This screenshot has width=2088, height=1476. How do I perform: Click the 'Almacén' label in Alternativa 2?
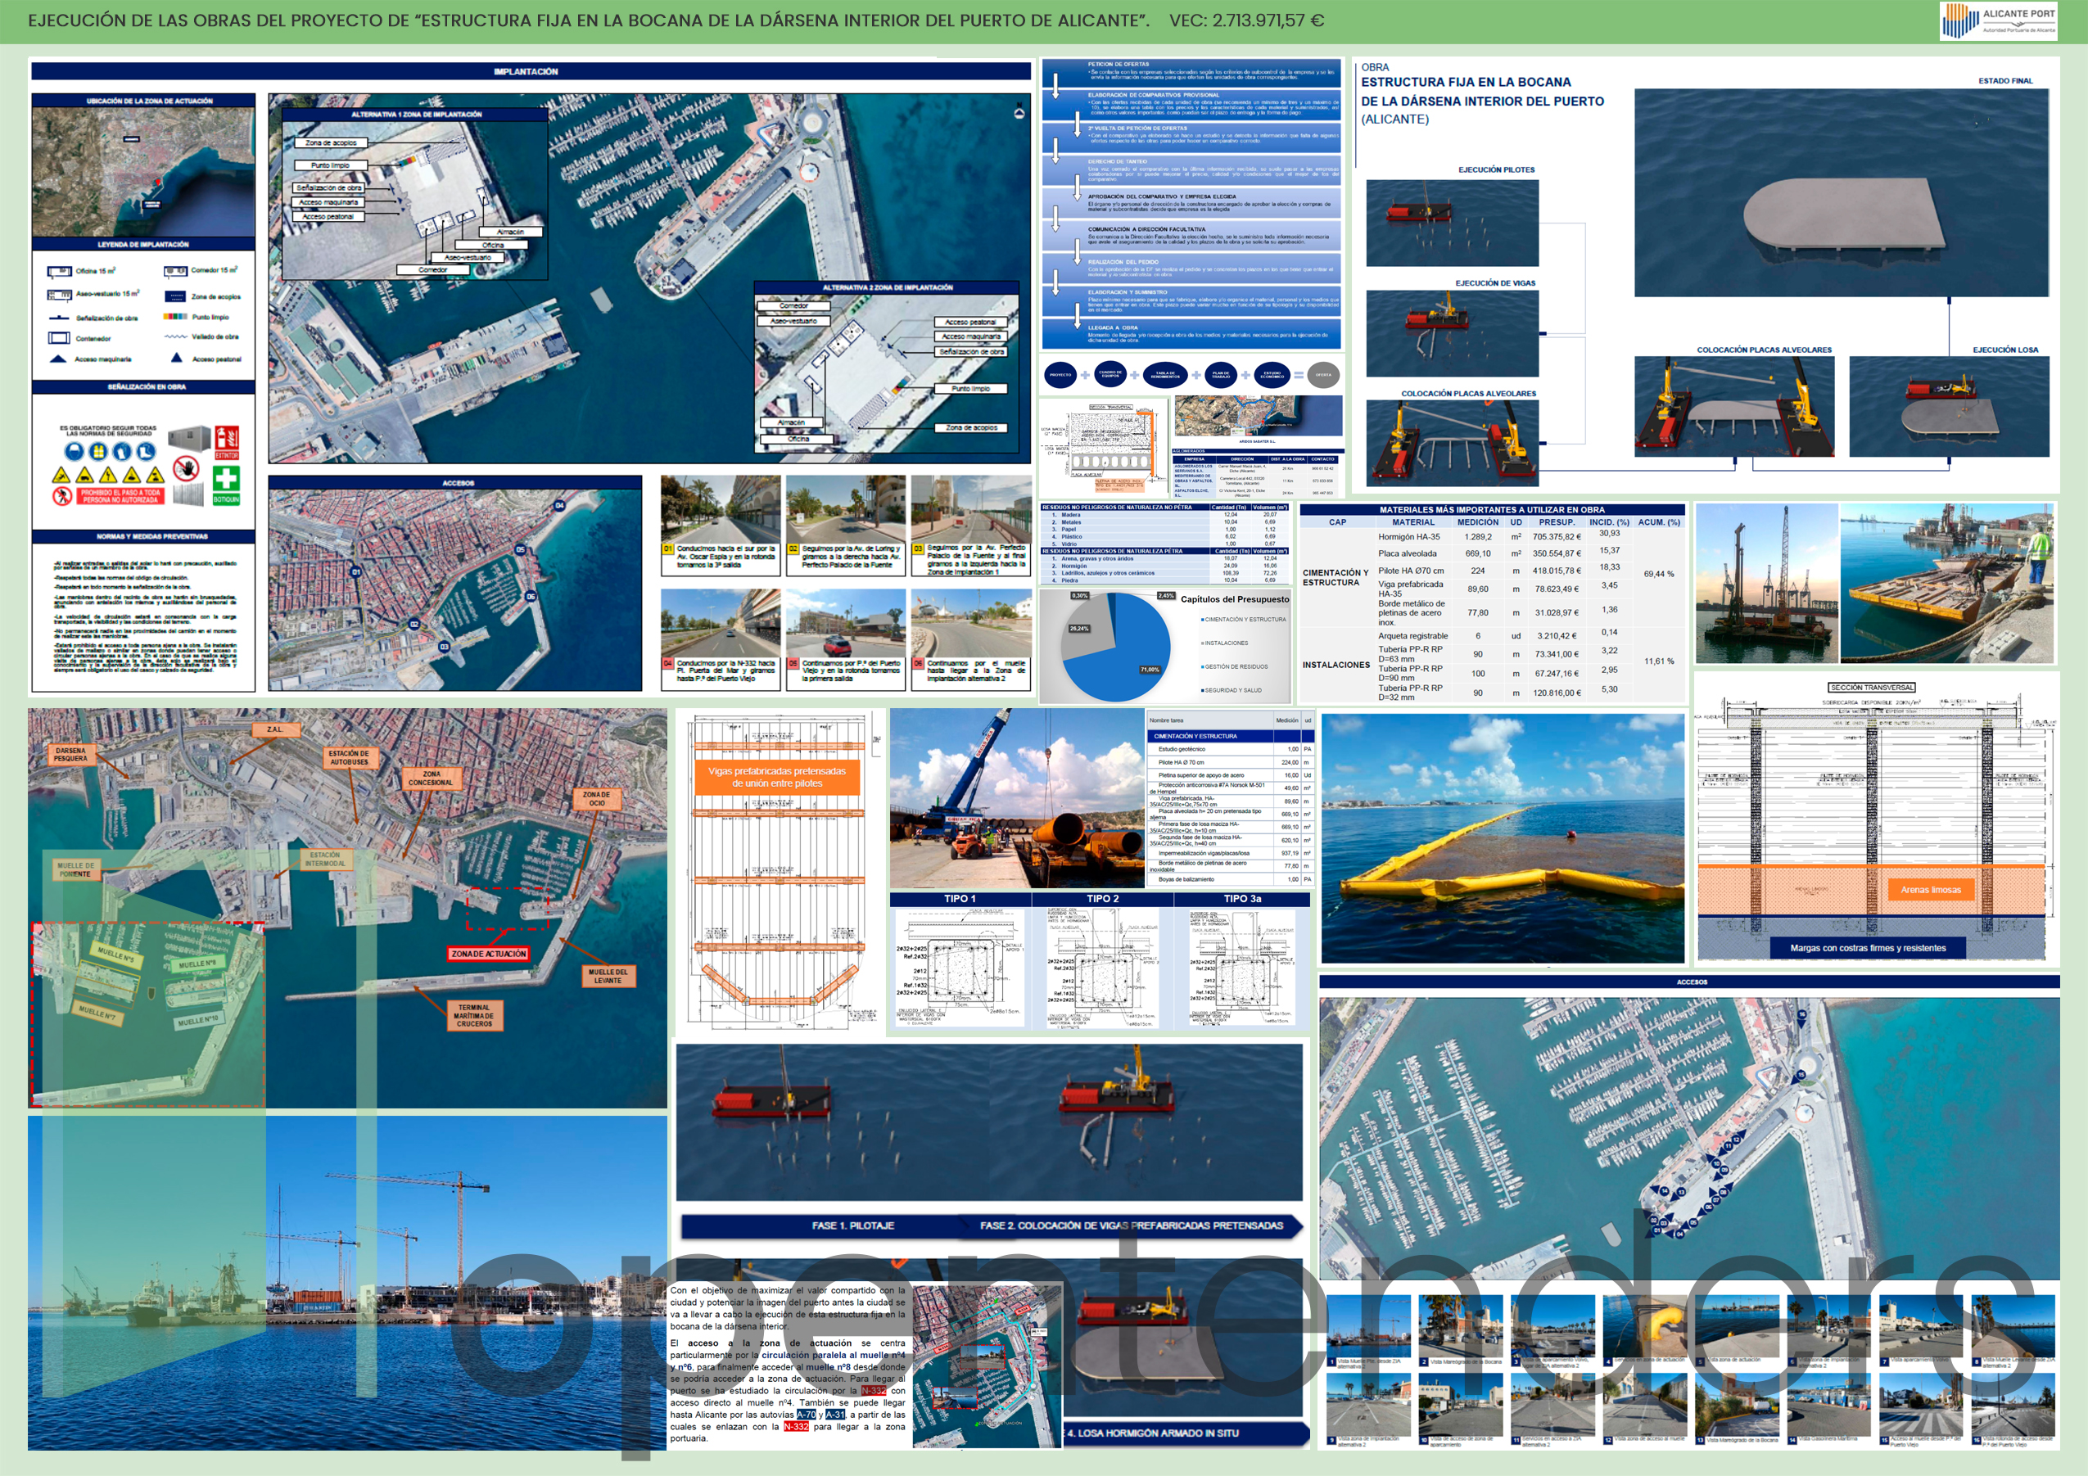click(x=791, y=422)
